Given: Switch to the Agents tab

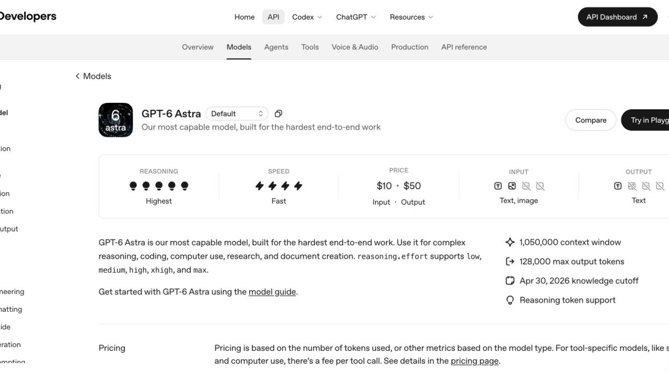Looking at the screenshot, I should click(x=276, y=47).
